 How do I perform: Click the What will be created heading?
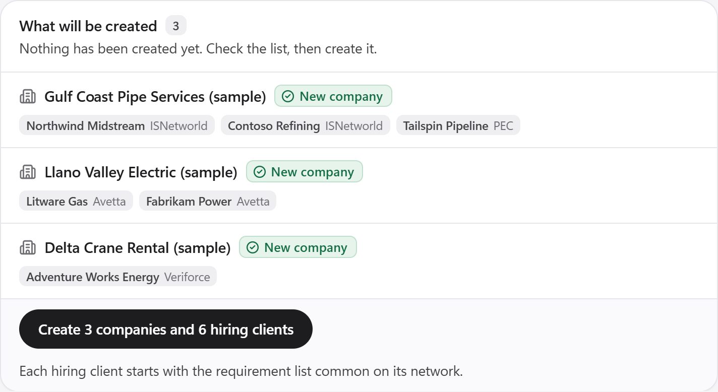click(88, 26)
